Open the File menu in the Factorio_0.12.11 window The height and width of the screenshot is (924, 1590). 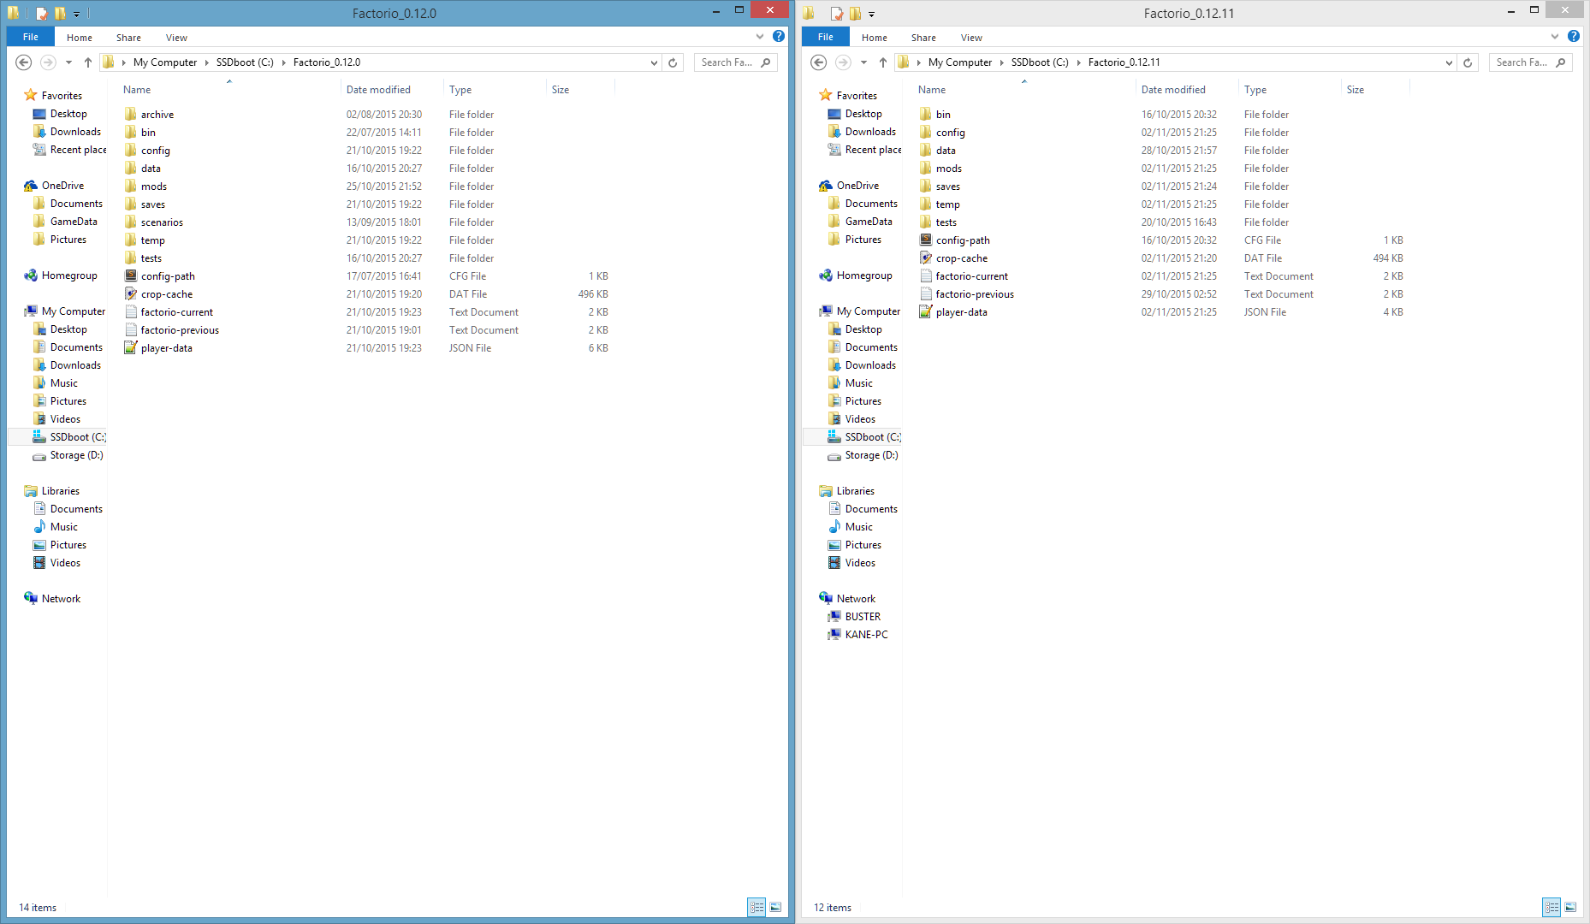pyautogui.click(x=826, y=37)
